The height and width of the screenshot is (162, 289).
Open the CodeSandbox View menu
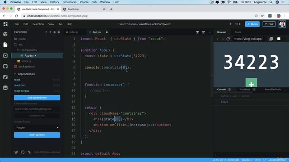coord(51,24)
